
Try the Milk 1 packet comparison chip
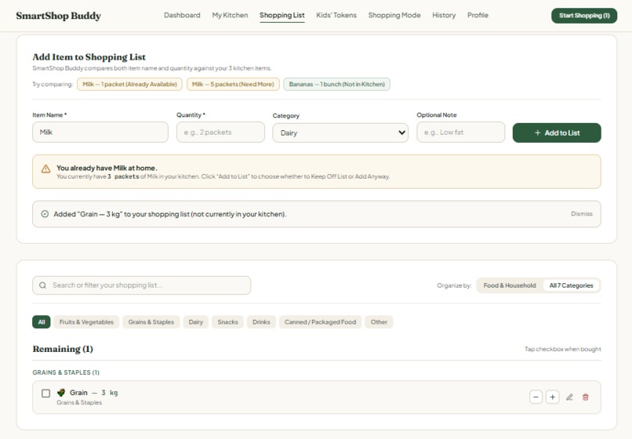[129, 84]
